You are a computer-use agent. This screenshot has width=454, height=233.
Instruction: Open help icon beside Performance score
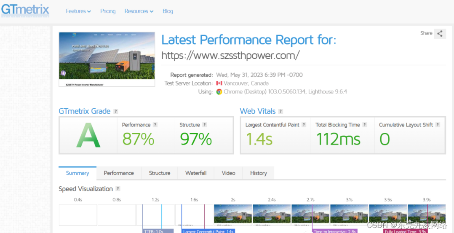point(155,125)
